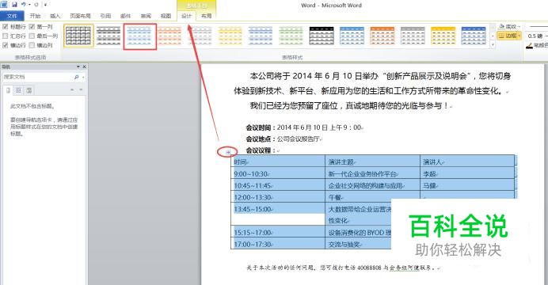Click the 12:00~13:30 table cell

[x=278, y=197]
